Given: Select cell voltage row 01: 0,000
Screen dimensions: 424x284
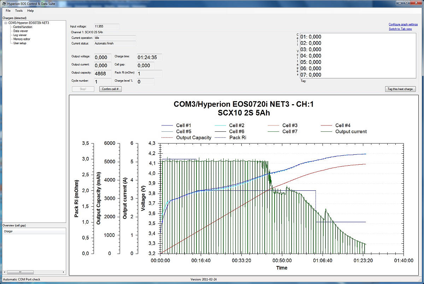Looking at the screenshot, I should pyautogui.click(x=311, y=37).
